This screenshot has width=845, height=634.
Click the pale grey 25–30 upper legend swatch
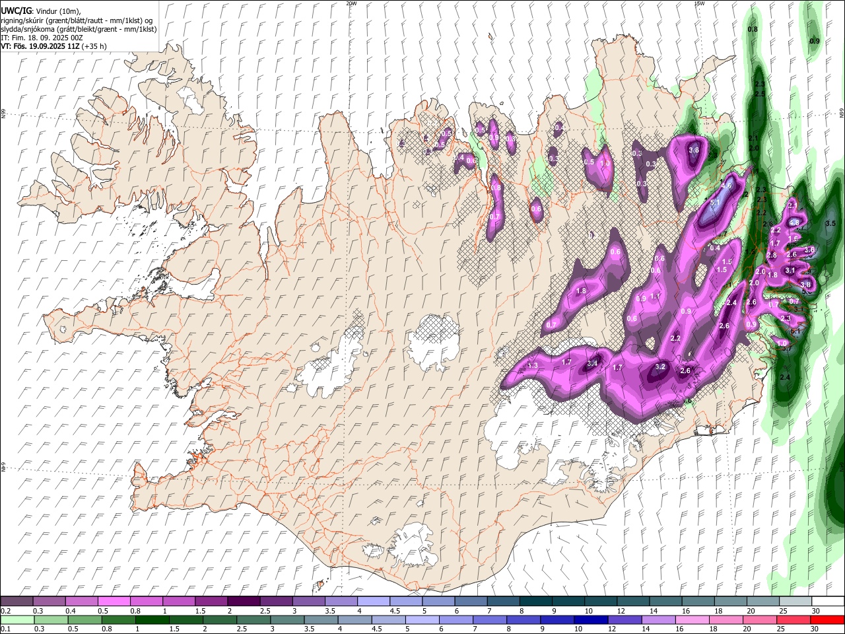point(796,601)
